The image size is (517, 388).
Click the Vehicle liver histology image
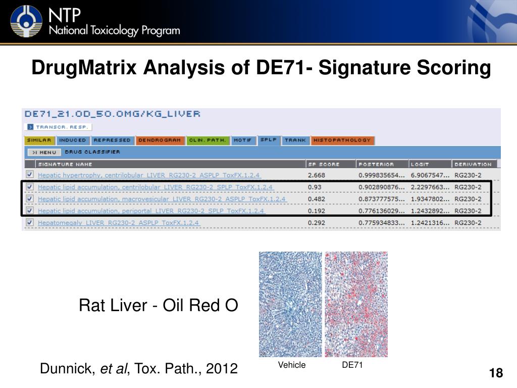point(290,304)
